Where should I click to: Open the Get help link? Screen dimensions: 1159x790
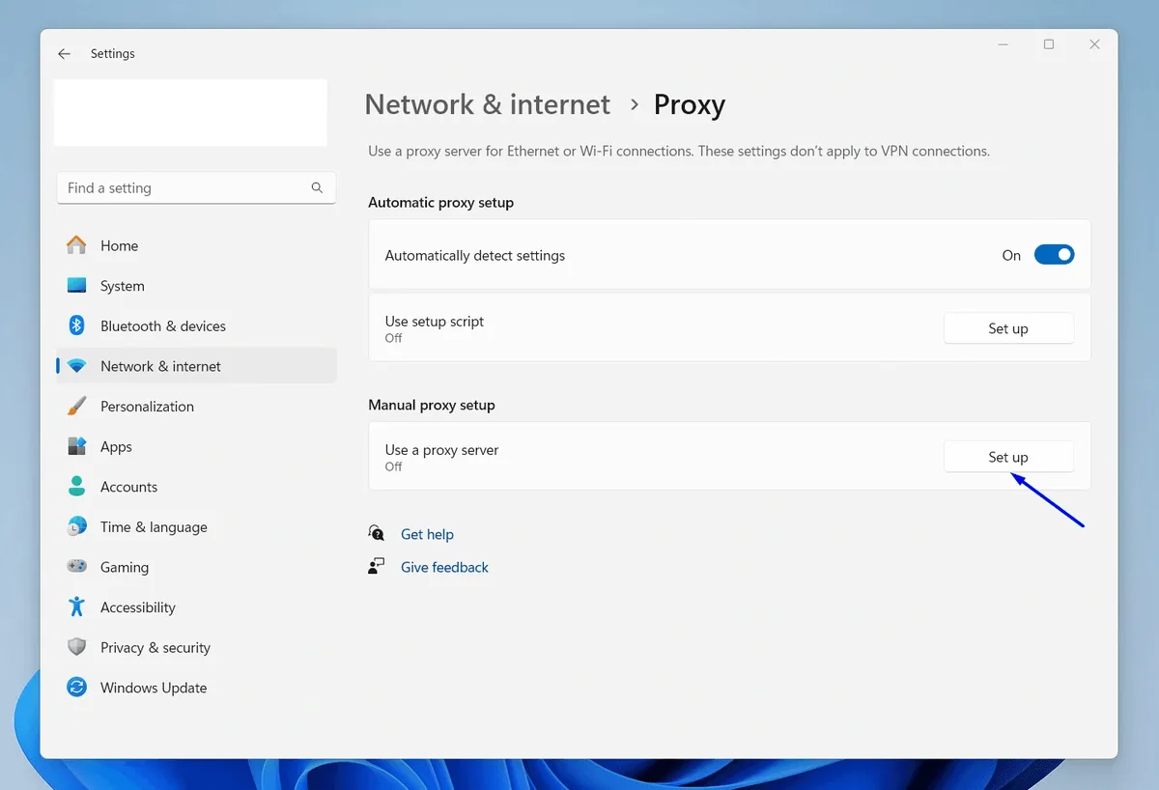(x=427, y=534)
